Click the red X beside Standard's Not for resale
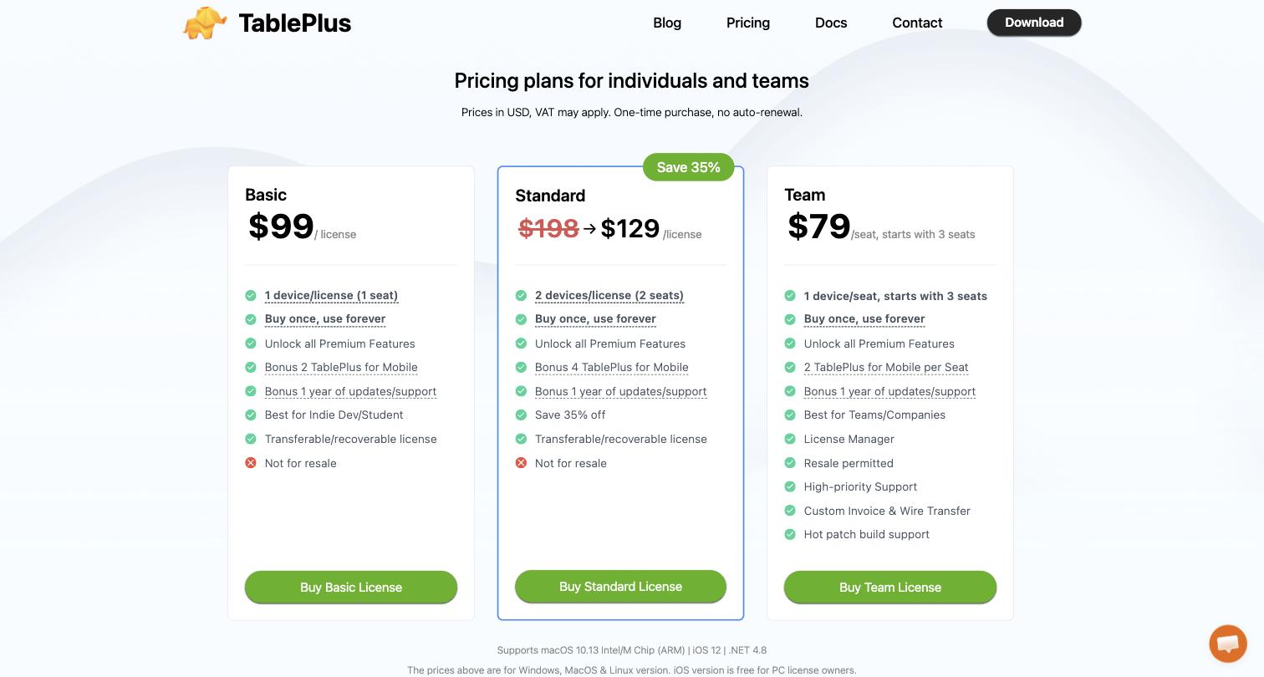The image size is (1264, 677). (521, 463)
